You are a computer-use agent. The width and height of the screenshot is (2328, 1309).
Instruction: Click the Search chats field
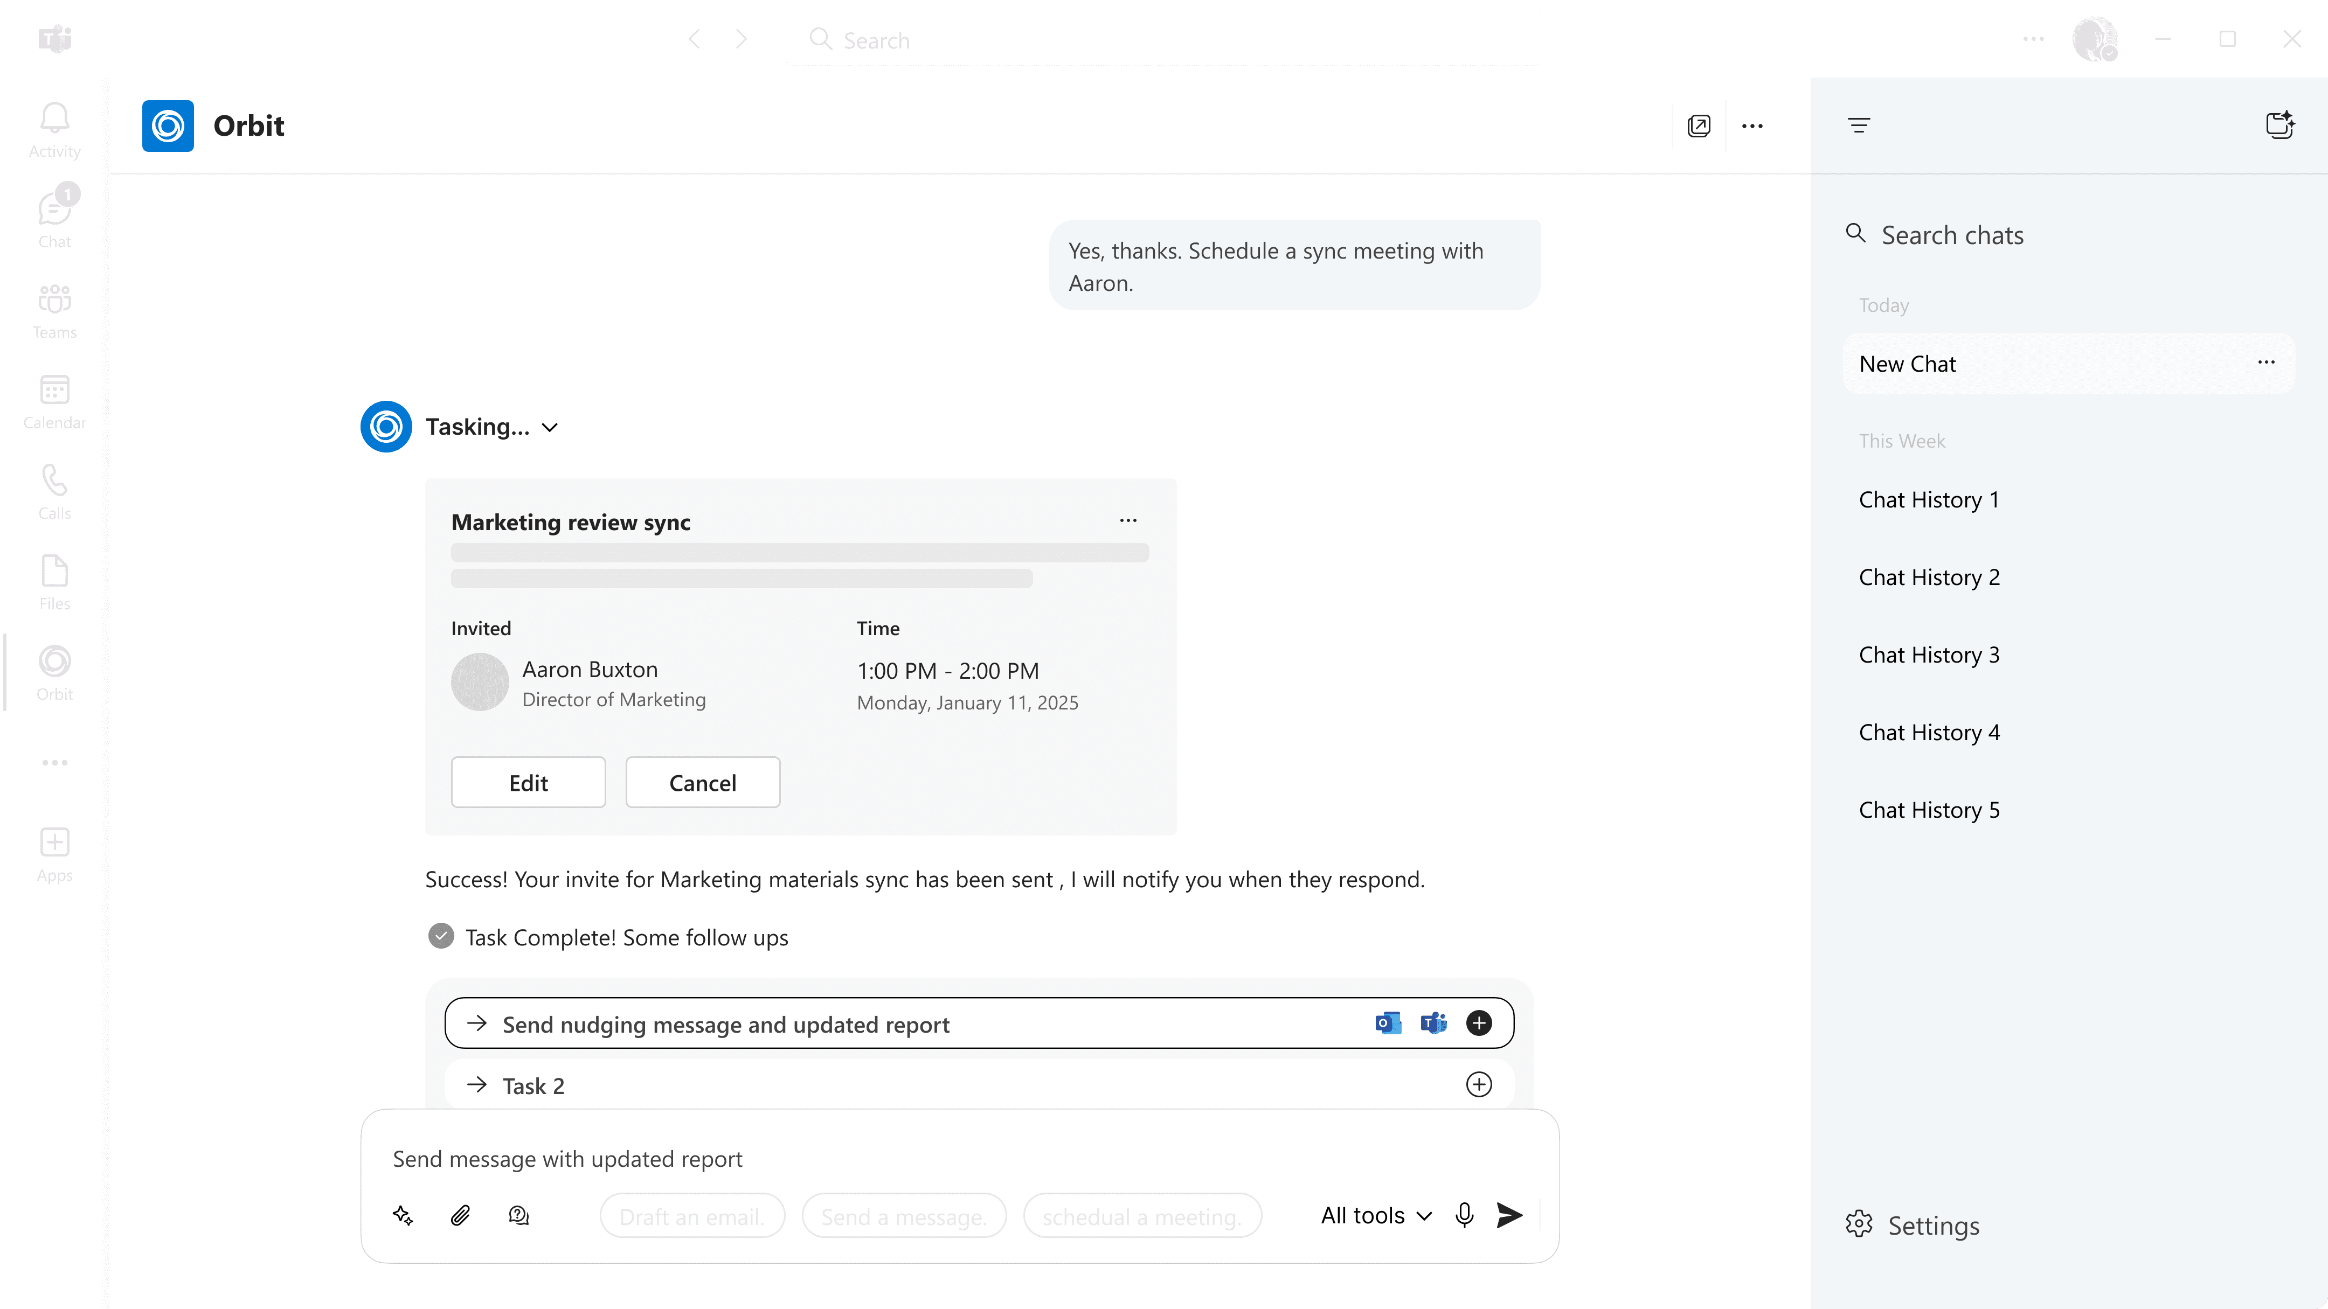(x=1952, y=235)
